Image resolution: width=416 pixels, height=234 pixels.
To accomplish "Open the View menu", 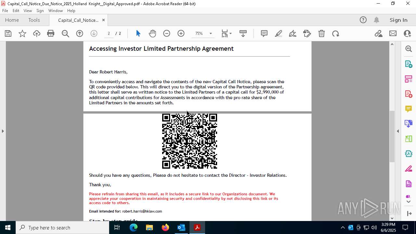I will [x=28, y=11].
